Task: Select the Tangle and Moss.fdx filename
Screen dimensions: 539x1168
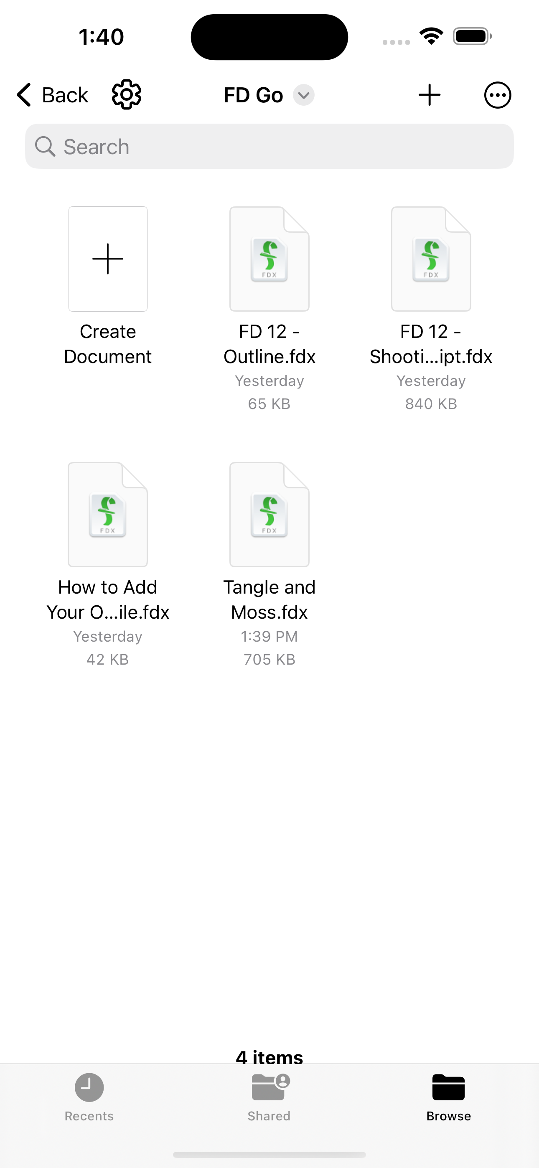Action: point(269,600)
